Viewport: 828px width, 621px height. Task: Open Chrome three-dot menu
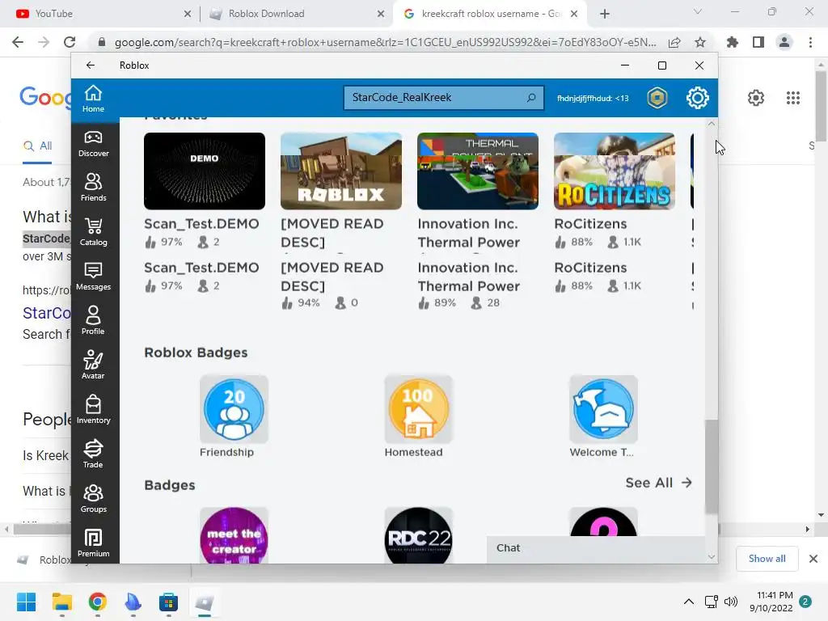(810, 42)
